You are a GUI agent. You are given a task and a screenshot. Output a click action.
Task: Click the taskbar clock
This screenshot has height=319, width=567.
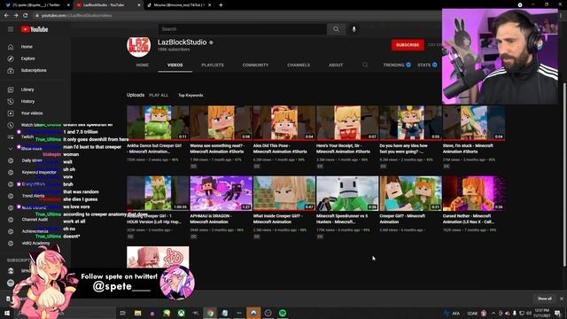[x=541, y=313]
